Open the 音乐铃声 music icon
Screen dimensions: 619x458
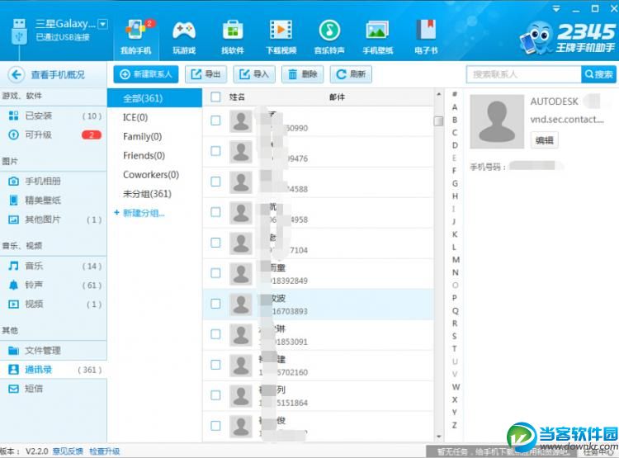[x=329, y=31]
